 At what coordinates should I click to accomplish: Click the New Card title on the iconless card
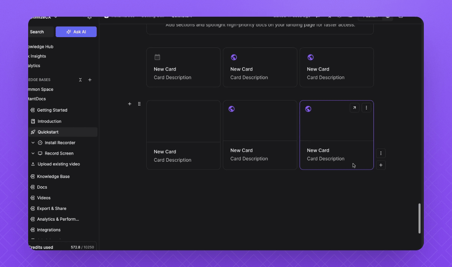click(165, 152)
